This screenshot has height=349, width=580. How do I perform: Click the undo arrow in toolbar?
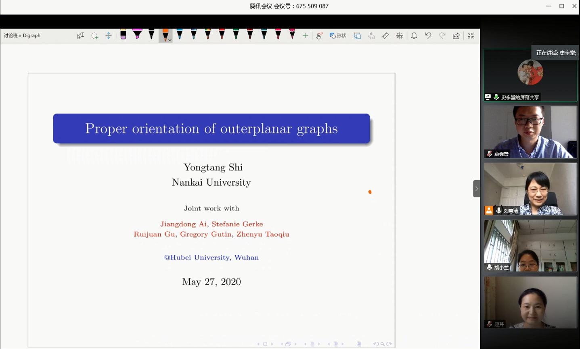click(428, 36)
